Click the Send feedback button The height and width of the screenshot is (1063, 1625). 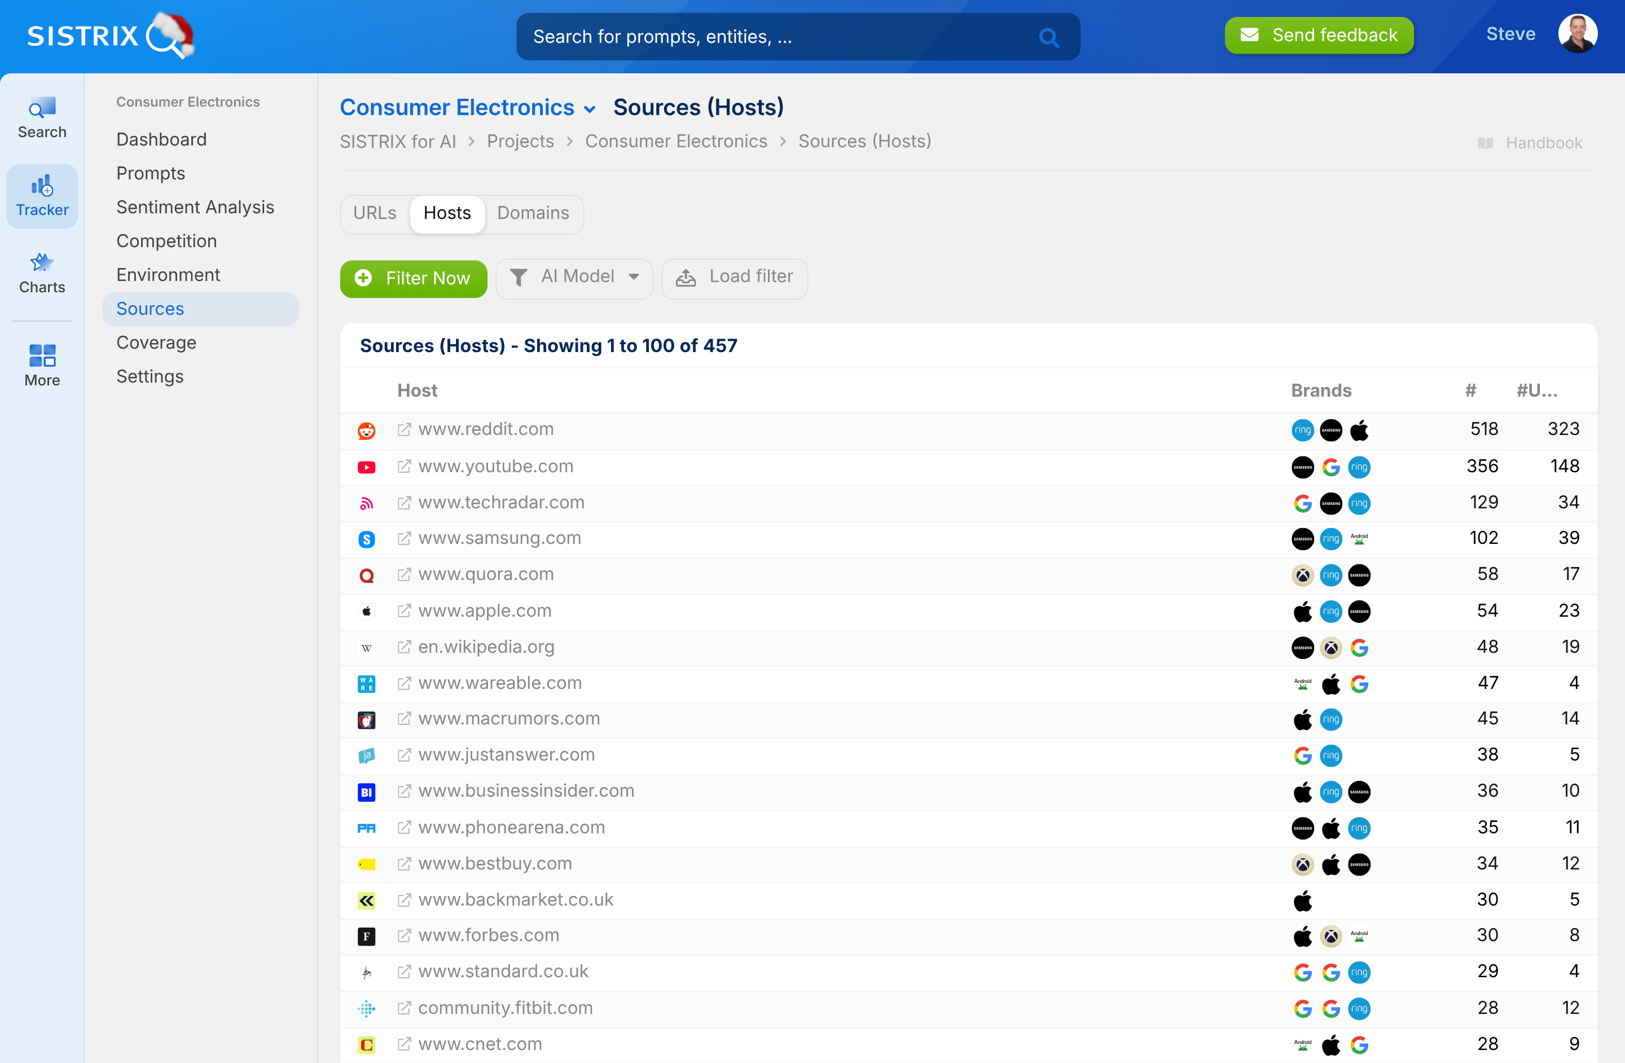(x=1319, y=36)
